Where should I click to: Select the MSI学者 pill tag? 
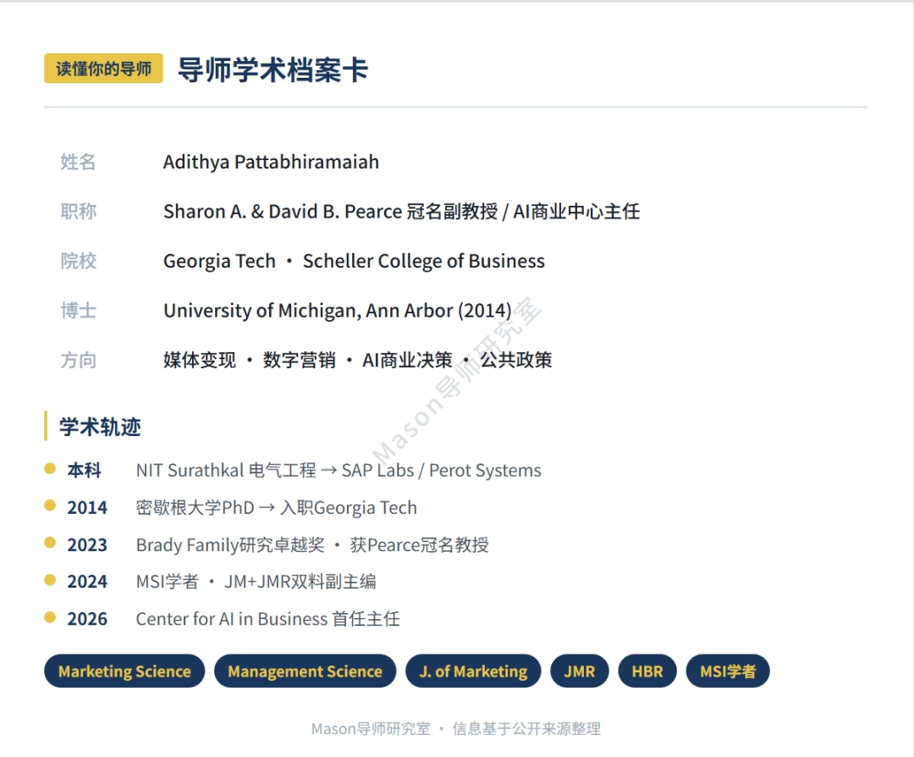728,671
